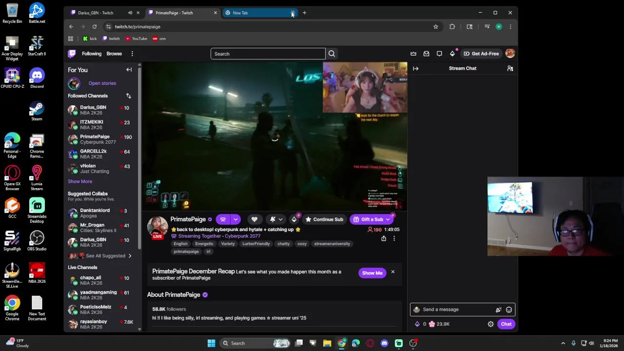Select the LurkerFriendly tag
This screenshot has width=624, height=351.
[x=256, y=244]
